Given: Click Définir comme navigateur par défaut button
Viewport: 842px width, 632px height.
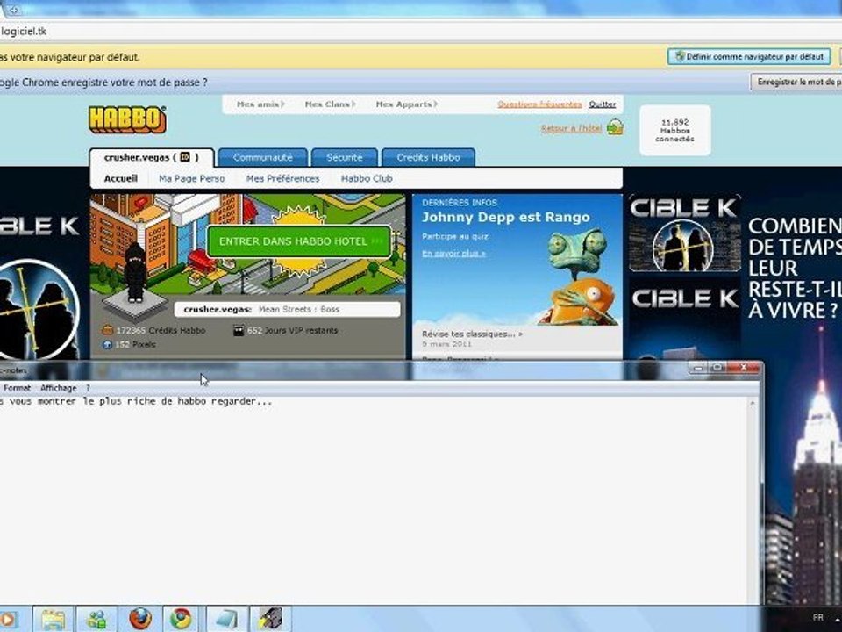Looking at the screenshot, I should click(749, 56).
